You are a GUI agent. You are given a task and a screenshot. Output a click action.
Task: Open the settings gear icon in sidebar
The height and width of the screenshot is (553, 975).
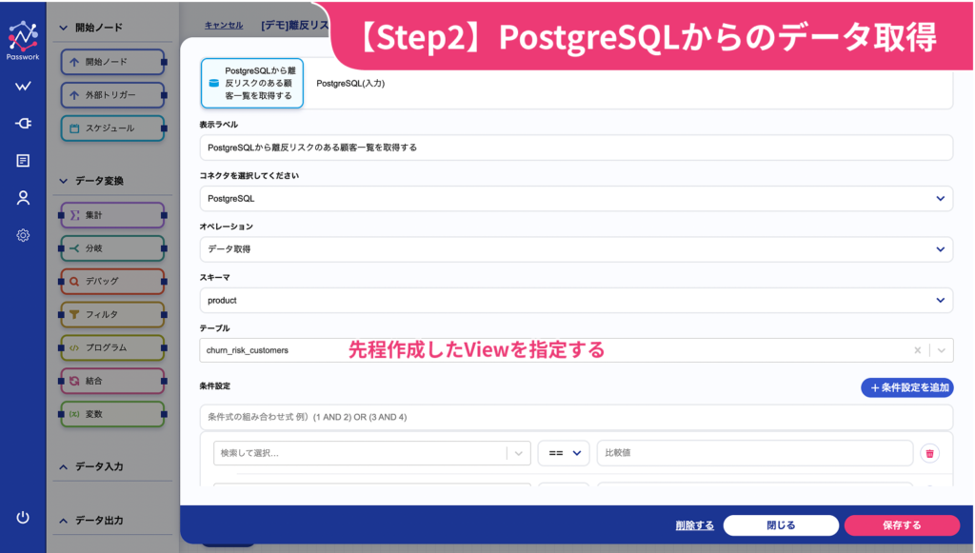[23, 235]
